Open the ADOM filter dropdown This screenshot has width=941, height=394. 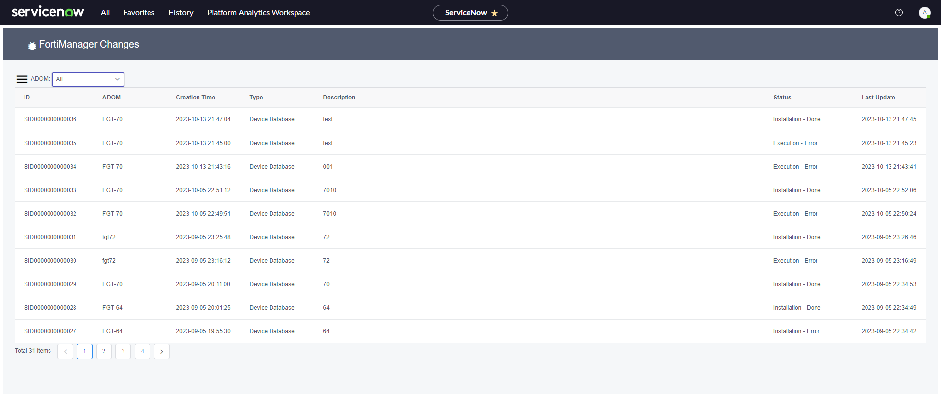[88, 79]
